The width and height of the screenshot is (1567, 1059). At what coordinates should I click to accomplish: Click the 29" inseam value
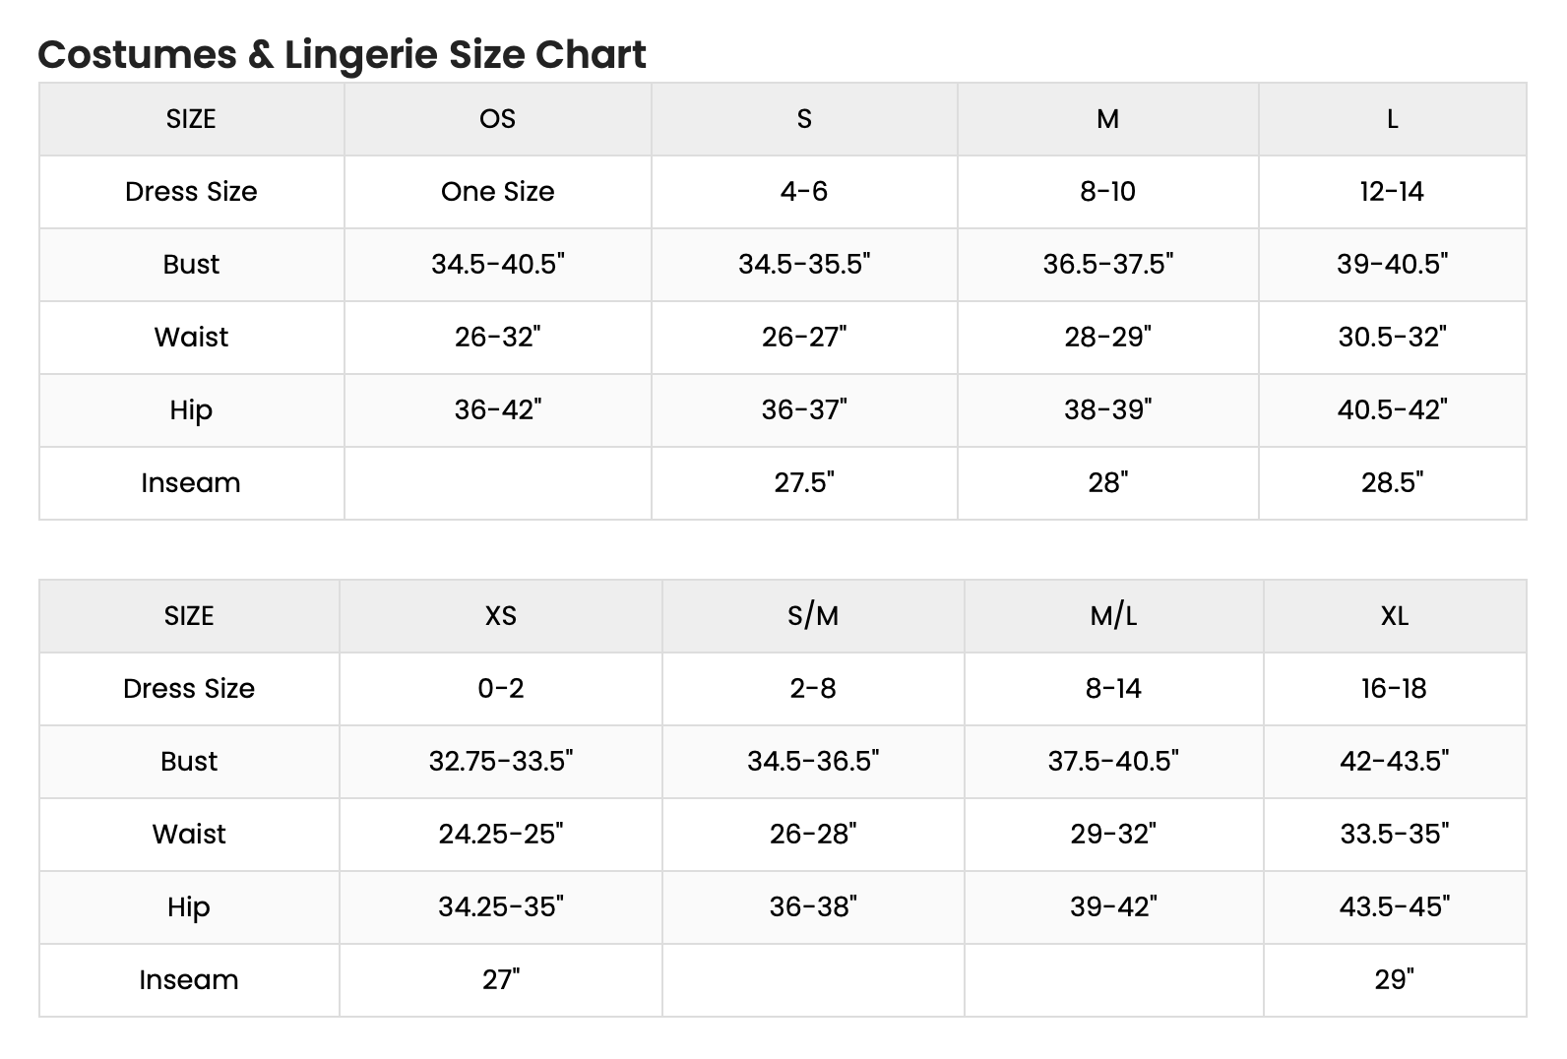[x=1394, y=980]
